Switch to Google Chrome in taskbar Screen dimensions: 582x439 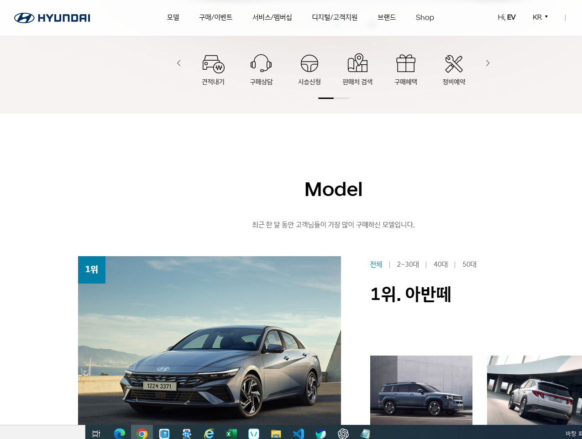(142, 434)
